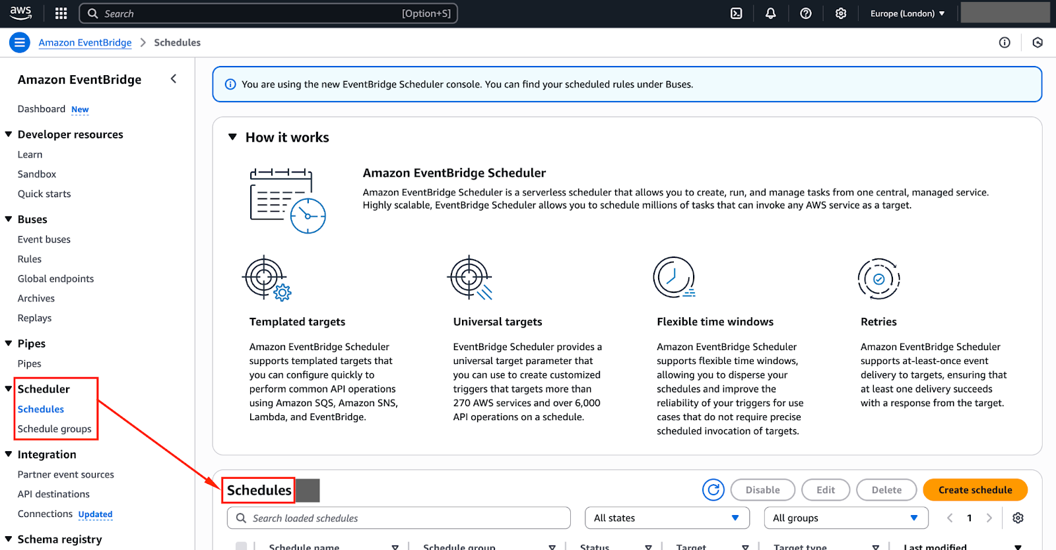Click the Create schedule button

click(975, 490)
